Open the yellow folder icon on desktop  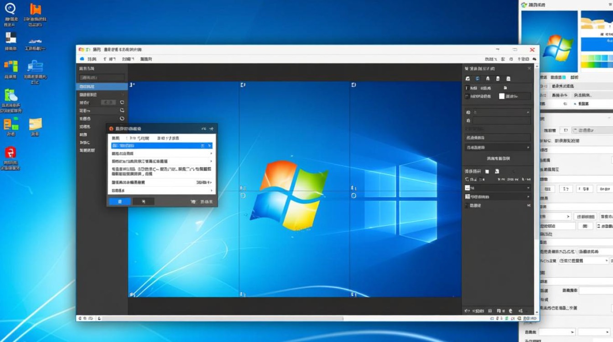click(35, 124)
